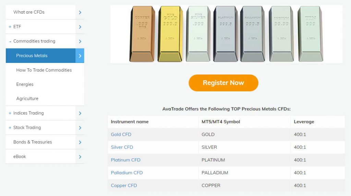Image resolution: width=351 pixels, height=196 pixels.
Task: Click the platinum bar image
Action: coord(226,34)
